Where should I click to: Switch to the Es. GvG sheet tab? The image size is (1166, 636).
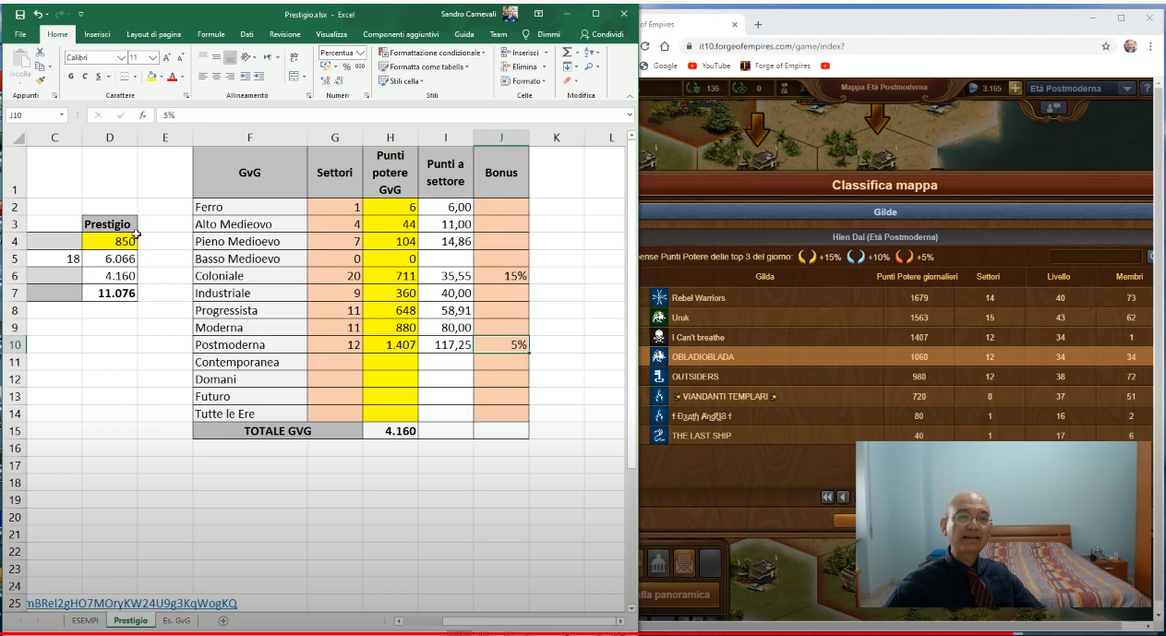click(x=175, y=620)
